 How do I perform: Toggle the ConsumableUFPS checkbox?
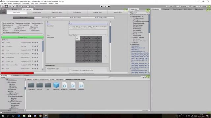31,23
